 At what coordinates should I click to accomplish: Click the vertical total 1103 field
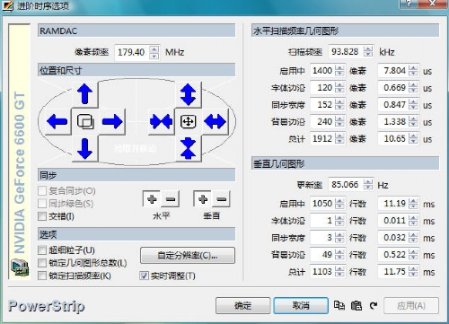pyautogui.click(x=322, y=272)
